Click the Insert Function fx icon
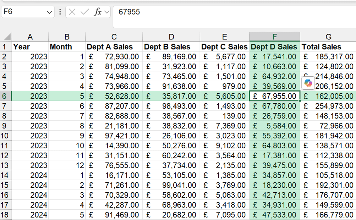 tap(97, 12)
